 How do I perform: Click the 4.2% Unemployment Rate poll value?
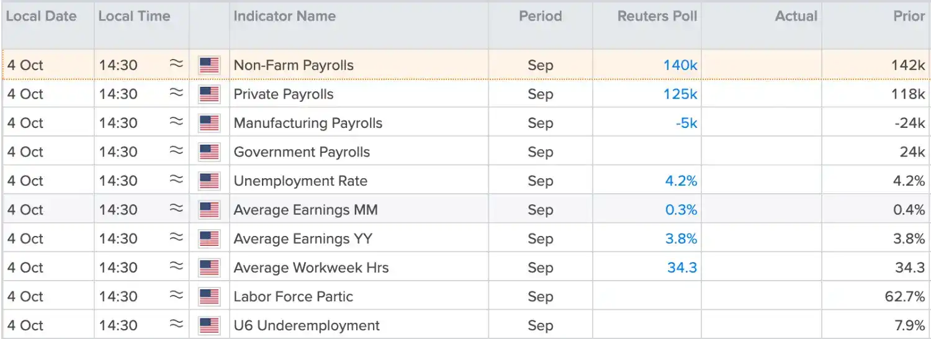click(x=681, y=181)
